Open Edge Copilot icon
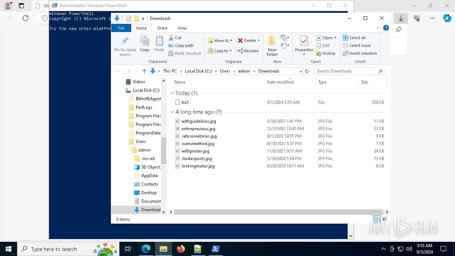 tap(447, 18)
